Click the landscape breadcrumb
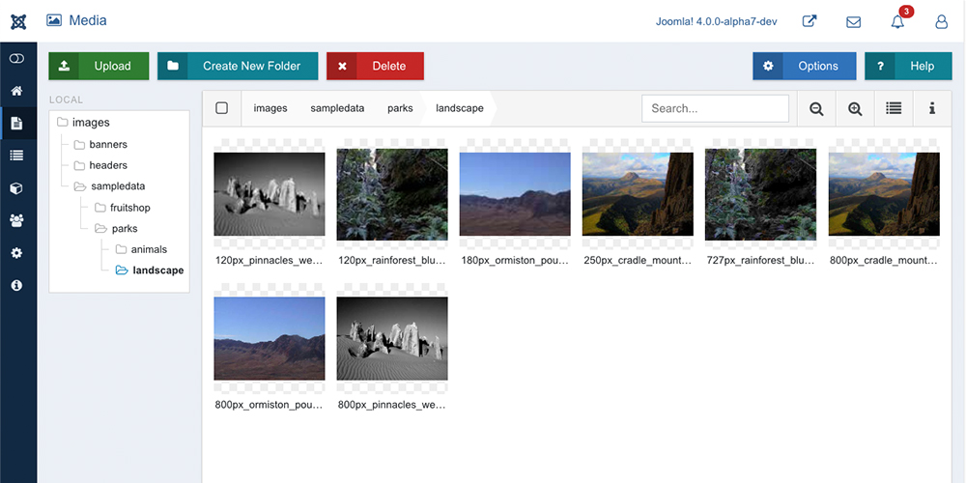The width and height of the screenshot is (966, 483). tap(460, 108)
